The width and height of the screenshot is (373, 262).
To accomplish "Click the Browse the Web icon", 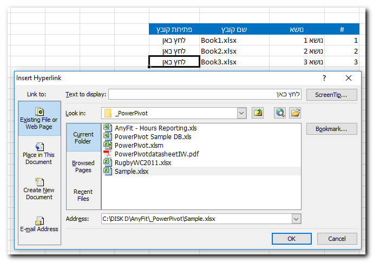I will tap(279, 113).
